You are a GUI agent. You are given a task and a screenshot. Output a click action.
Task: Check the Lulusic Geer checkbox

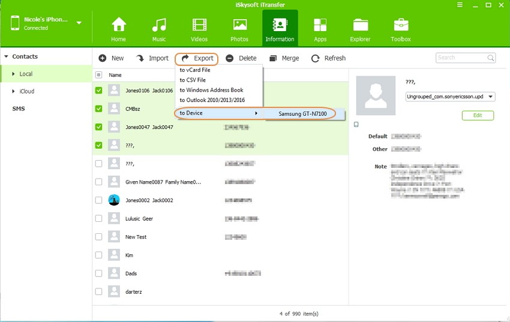98,218
